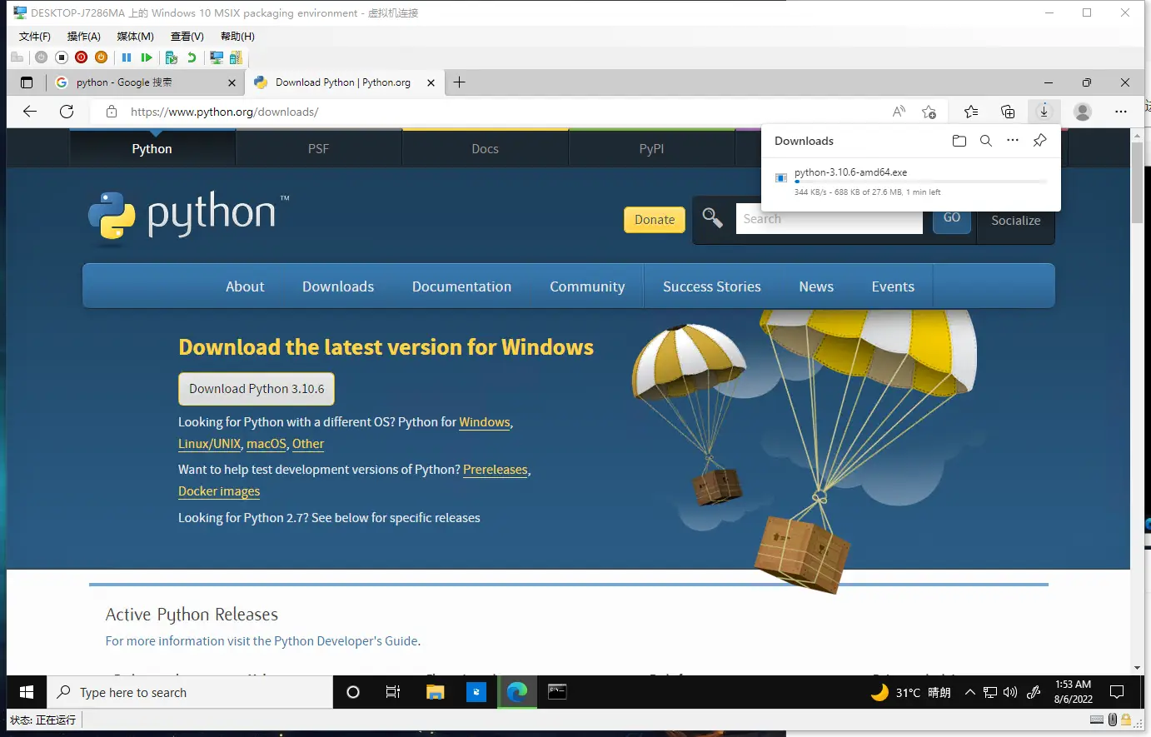Open python.org site search with magnifier icon
1151x737 pixels.
(712, 217)
